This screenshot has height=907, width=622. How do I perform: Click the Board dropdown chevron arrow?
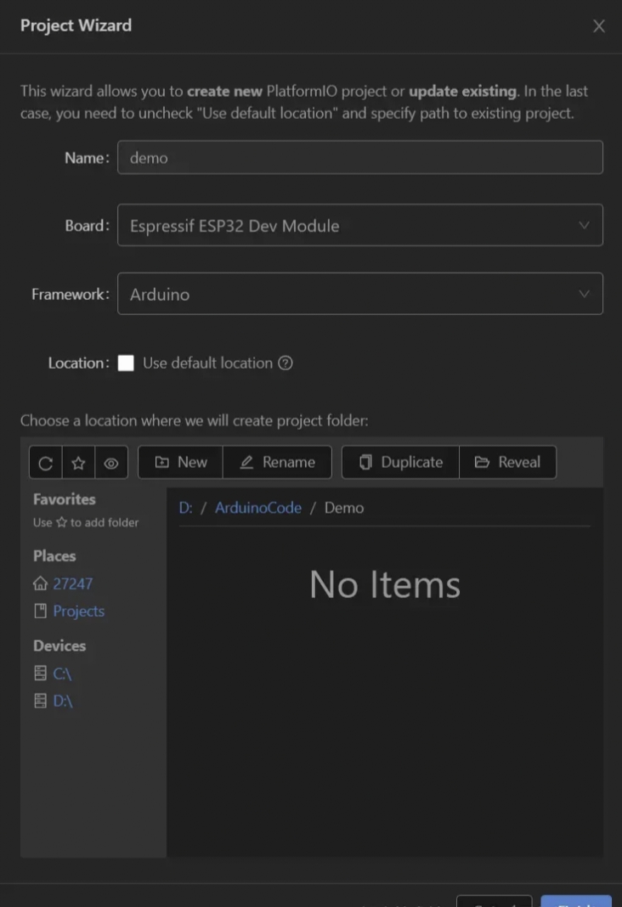point(585,225)
